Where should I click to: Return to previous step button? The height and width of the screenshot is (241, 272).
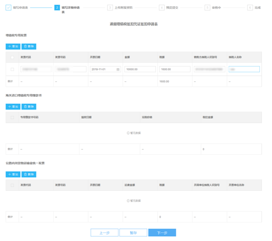click(104, 233)
